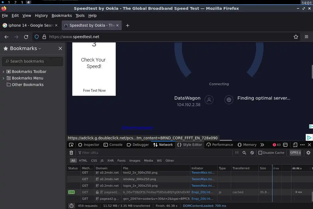
Task: Open network search magnifier icon
Action: pyautogui.click(x=244, y=153)
